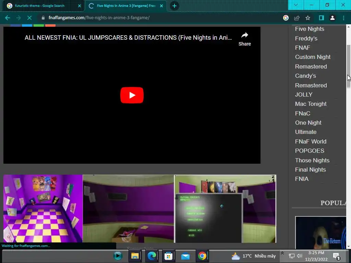Click the One Night sidebar link
The height and width of the screenshot is (263, 351).
point(308,123)
